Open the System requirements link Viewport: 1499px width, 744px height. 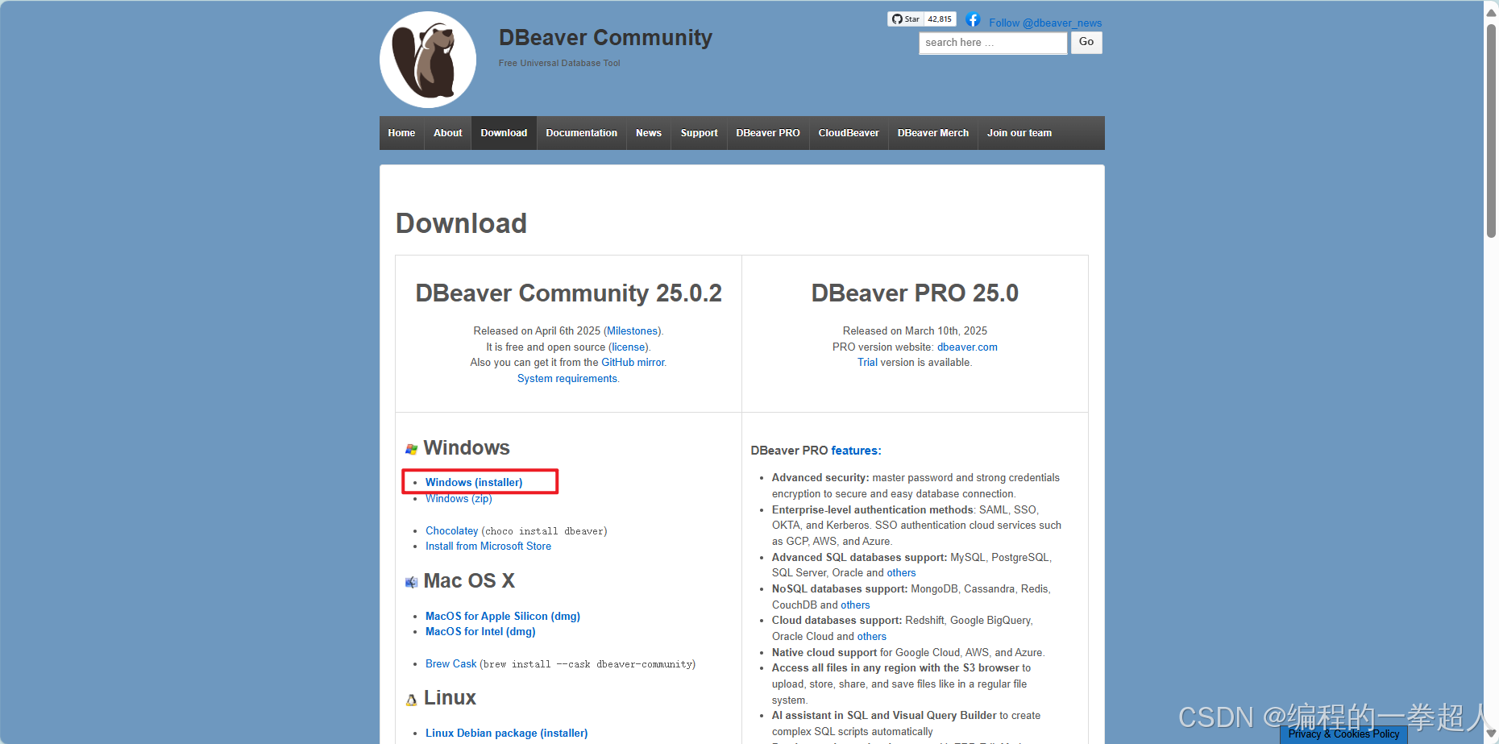(567, 379)
